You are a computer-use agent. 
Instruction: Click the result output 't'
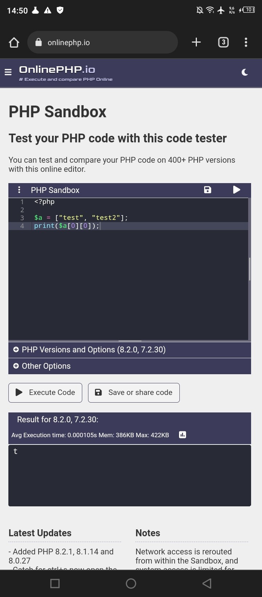15,451
